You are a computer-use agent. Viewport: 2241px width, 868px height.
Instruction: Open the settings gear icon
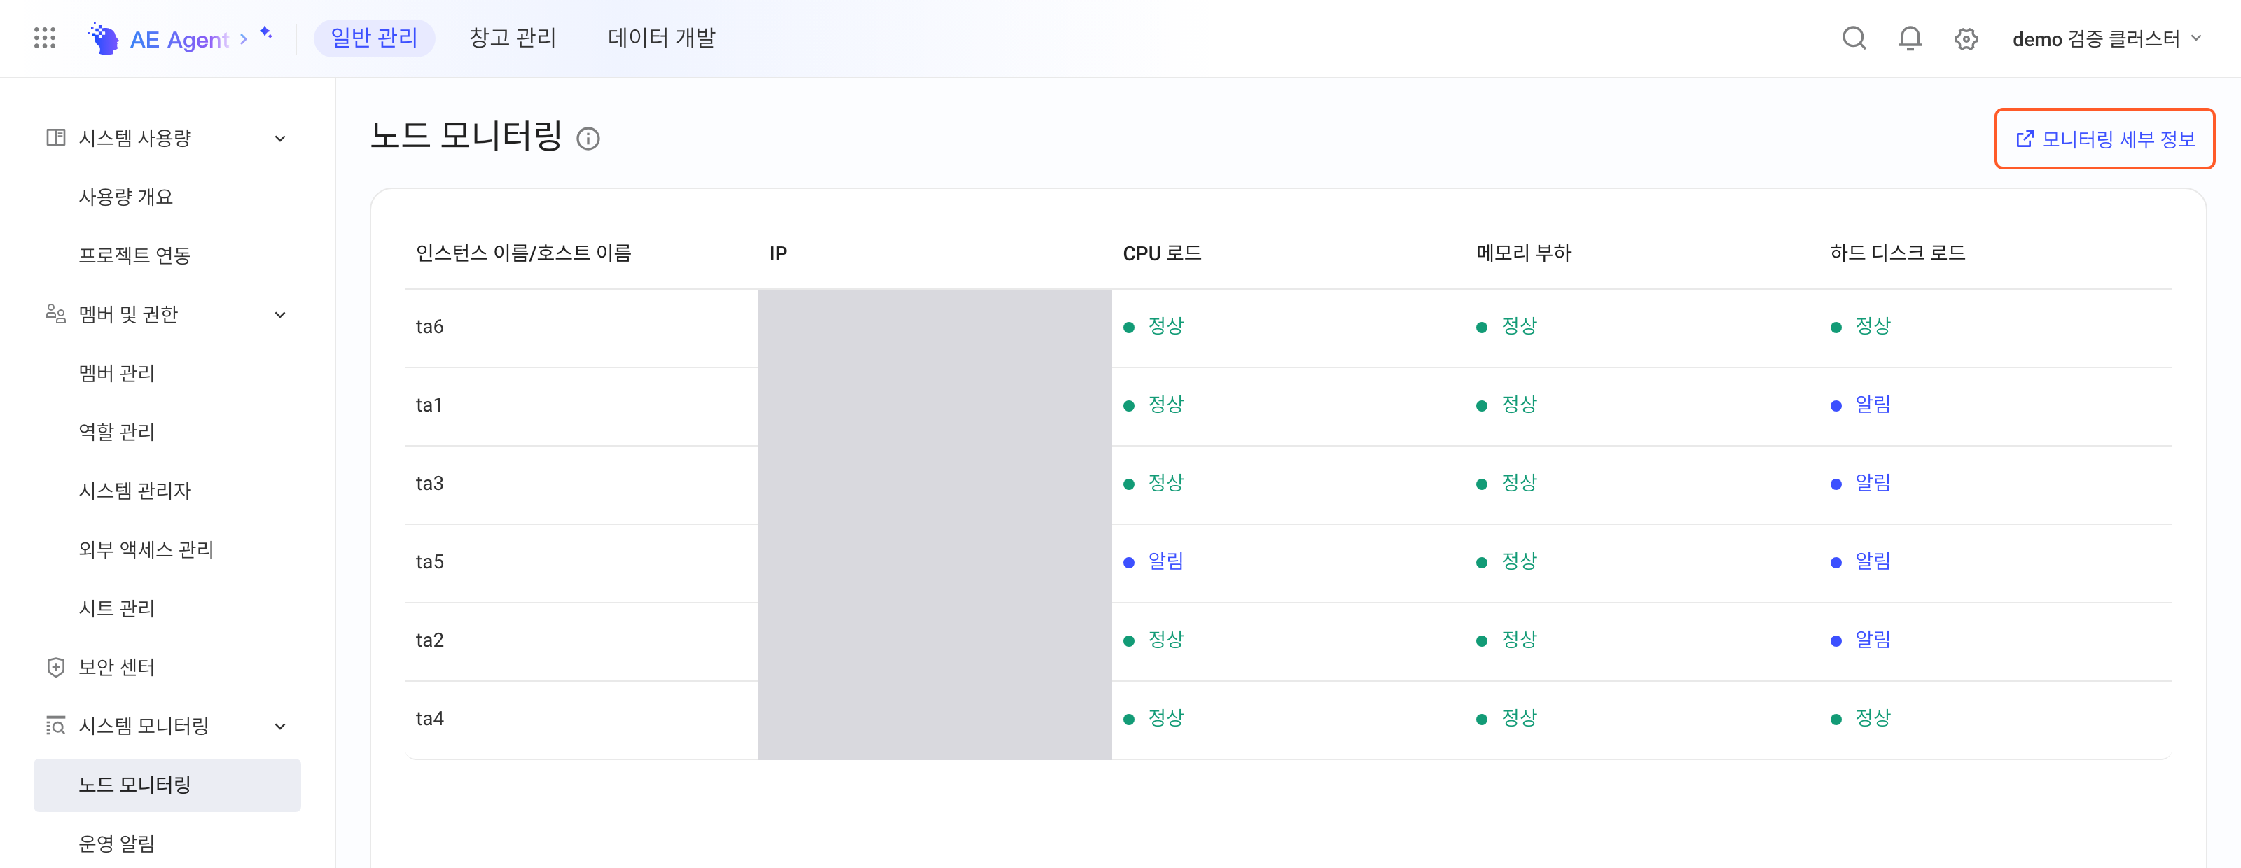coord(1965,39)
